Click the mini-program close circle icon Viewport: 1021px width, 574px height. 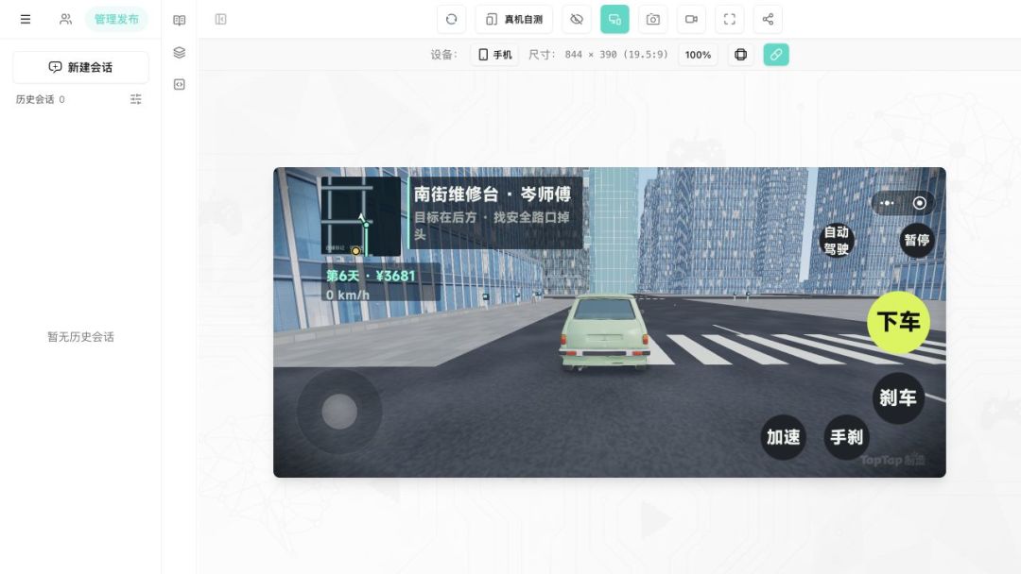pyautogui.click(x=919, y=203)
